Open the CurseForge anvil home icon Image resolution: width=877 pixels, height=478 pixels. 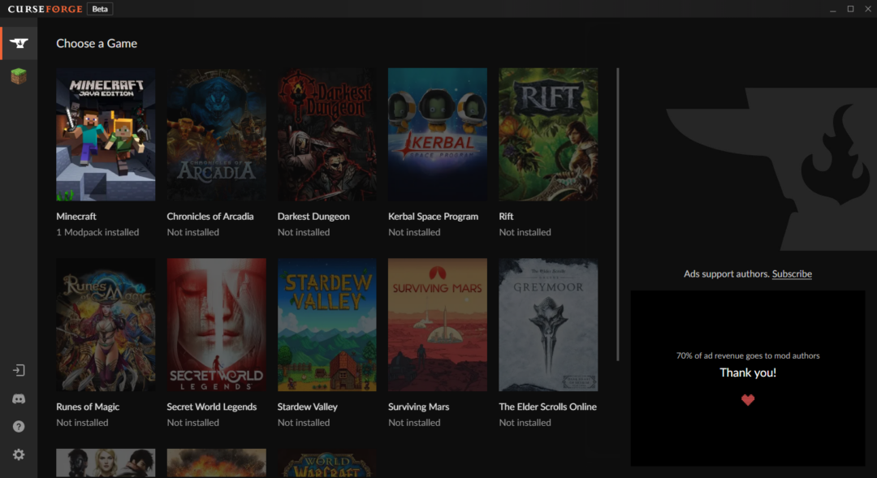click(19, 43)
